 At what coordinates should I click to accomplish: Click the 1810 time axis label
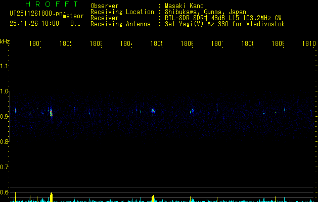pos(309,43)
